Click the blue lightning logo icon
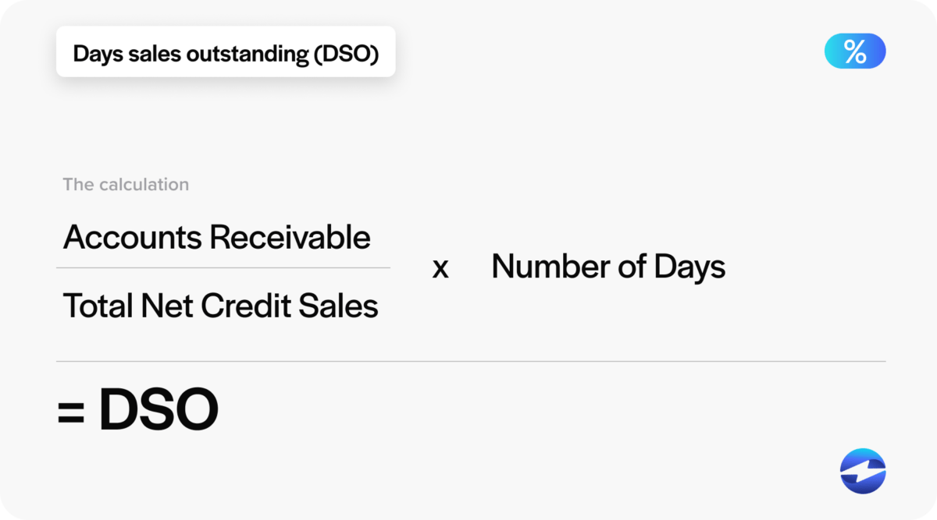This screenshot has height=520, width=937. 863,471
